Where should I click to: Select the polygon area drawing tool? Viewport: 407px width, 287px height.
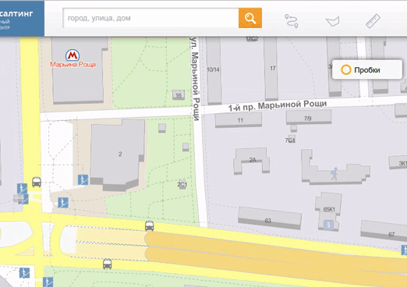coord(333,21)
